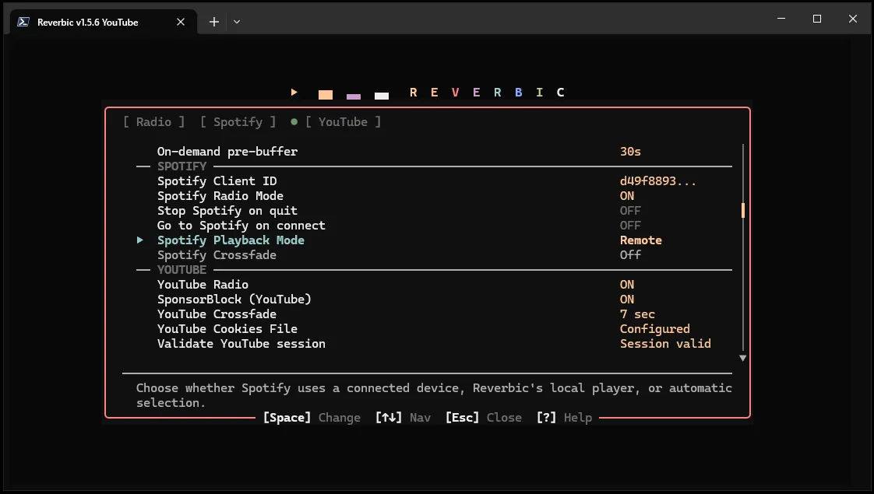Select the YouTube tab

(x=343, y=122)
